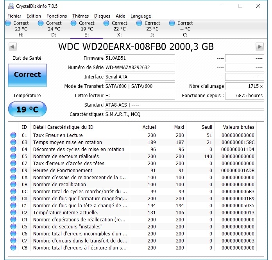Click the Maxi column header
Viewport: 272px width, 260px height.
click(172, 127)
